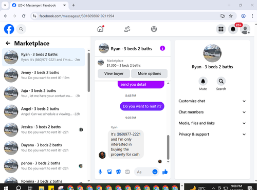Open the Angel - 3 beds 2 baths conversation
Image resolution: width=257 pixels, height=190 pixels.
click(44, 111)
